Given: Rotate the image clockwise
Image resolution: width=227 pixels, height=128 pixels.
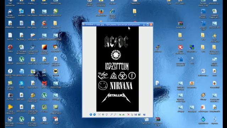Looking at the screenshot, I should 120,114.
